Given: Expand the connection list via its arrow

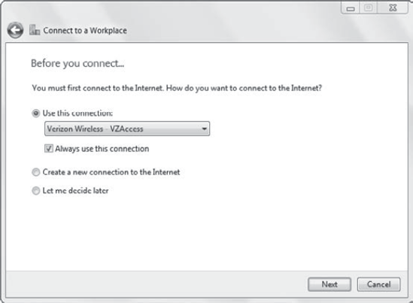Looking at the screenshot, I should point(204,129).
